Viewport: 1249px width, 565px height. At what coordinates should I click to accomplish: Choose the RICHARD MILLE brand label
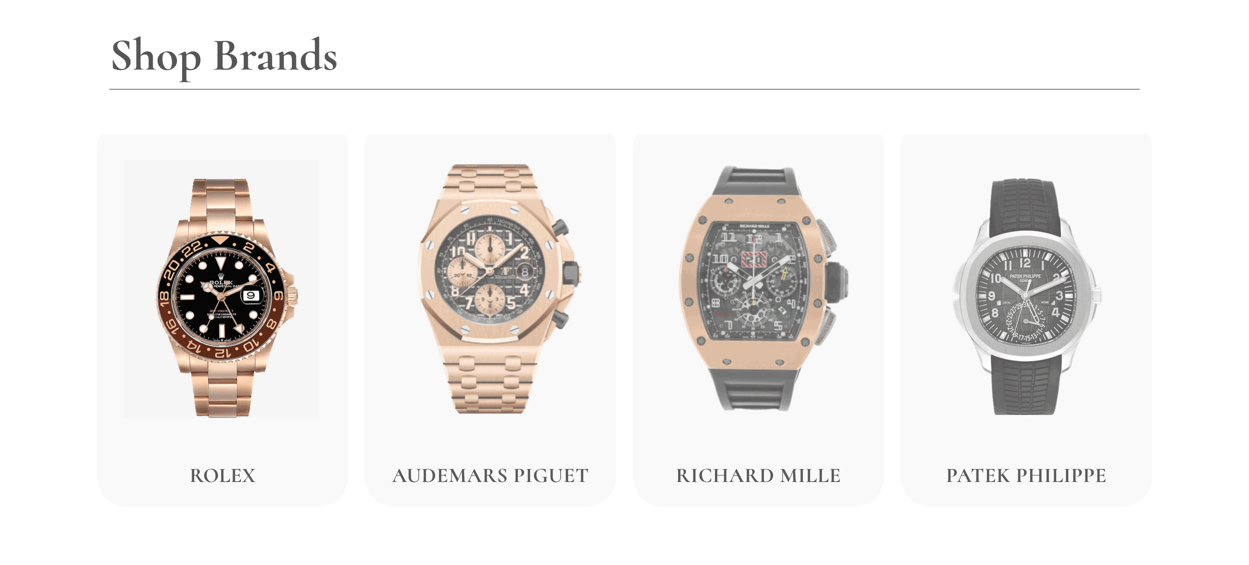[x=759, y=475]
